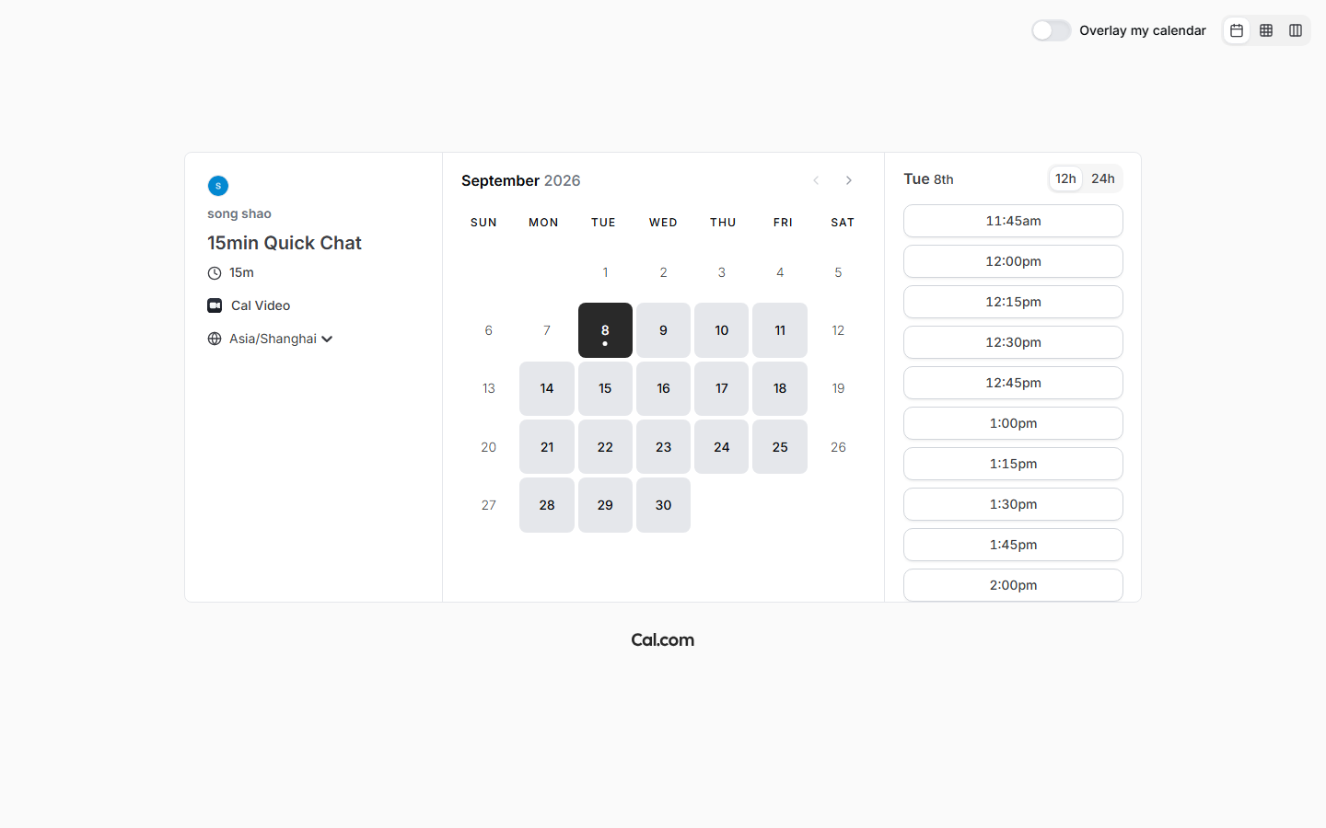Viewport: 1326px width, 828px height.
Task: Click song shao's avatar icon
Action: click(218, 186)
